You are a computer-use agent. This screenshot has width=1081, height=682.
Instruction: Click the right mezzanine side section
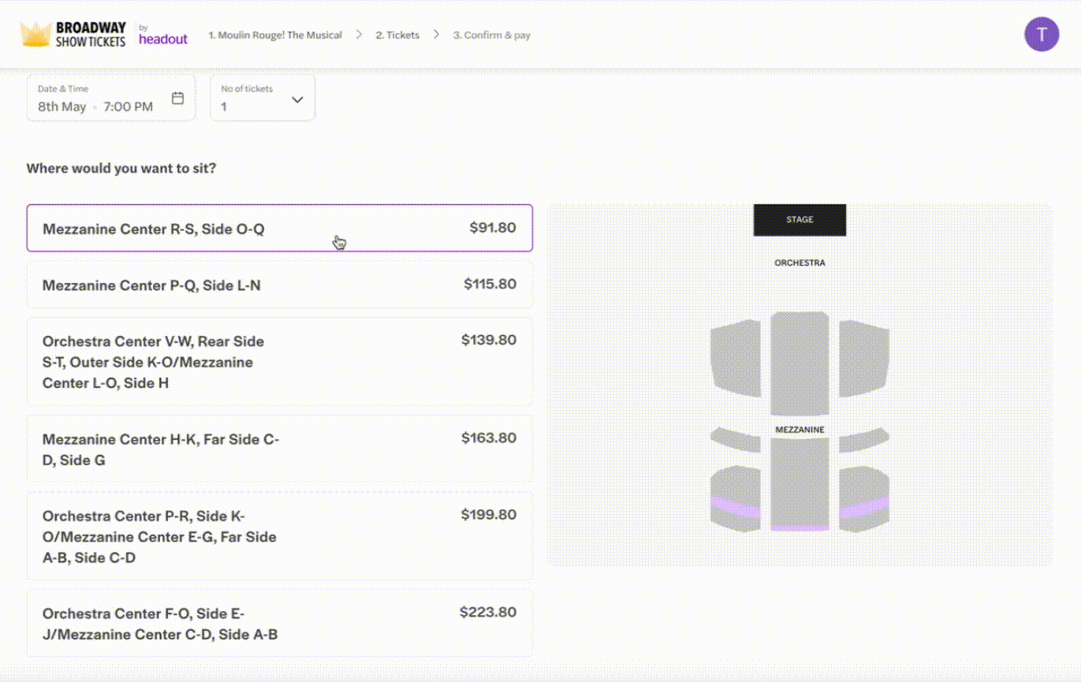pos(864,497)
